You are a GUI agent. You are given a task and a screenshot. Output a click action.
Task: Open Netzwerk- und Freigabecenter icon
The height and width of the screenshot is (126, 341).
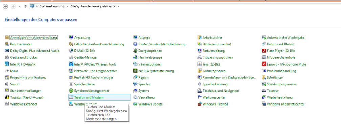click(71, 71)
